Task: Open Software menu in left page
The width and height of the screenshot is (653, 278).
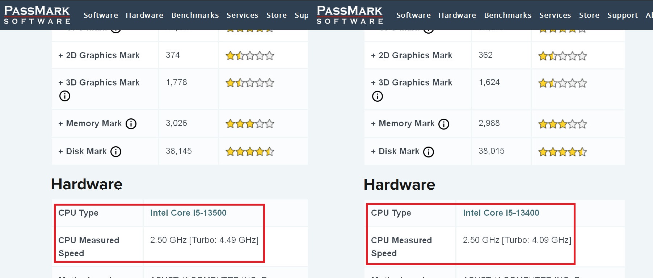Action: pyautogui.click(x=101, y=15)
